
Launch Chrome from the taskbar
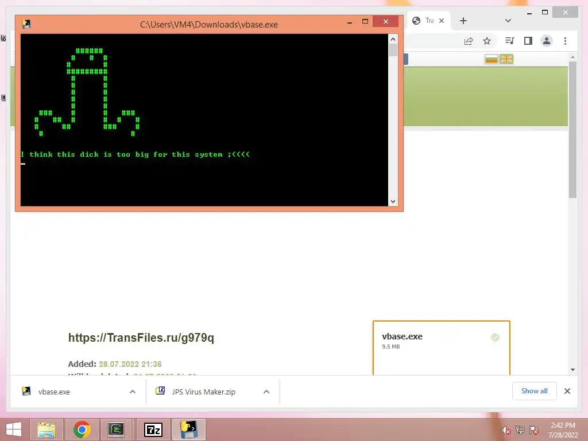[82, 430]
